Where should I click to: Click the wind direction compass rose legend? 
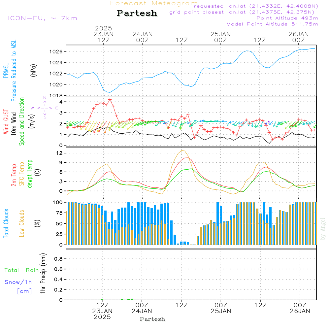45,108
